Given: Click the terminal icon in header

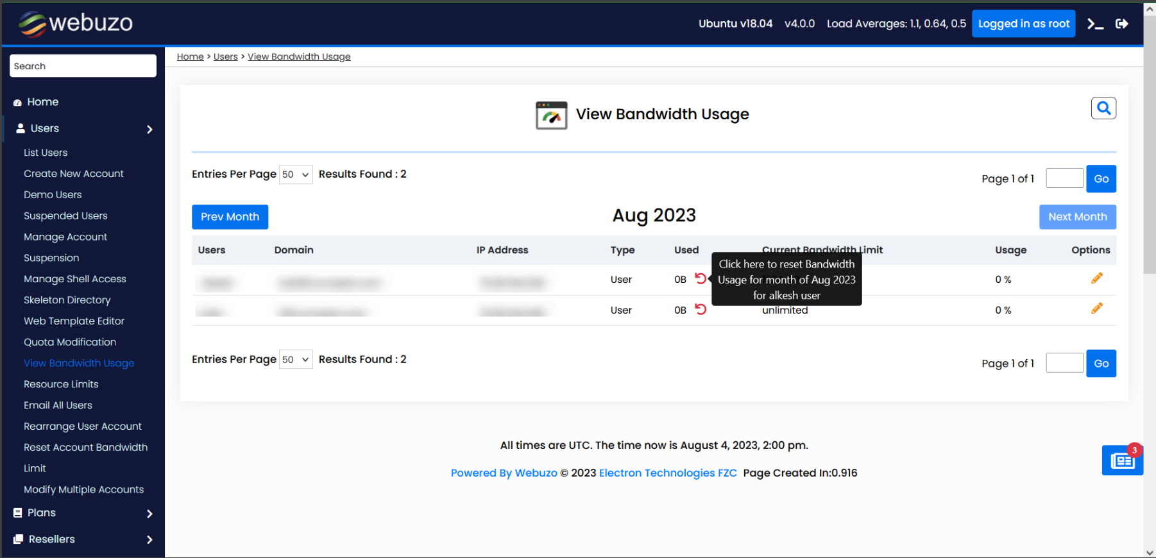Looking at the screenshot, I should (1095, 24).
